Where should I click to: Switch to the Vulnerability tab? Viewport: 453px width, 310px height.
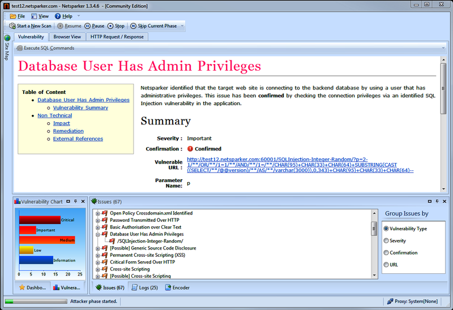[31, 37]
